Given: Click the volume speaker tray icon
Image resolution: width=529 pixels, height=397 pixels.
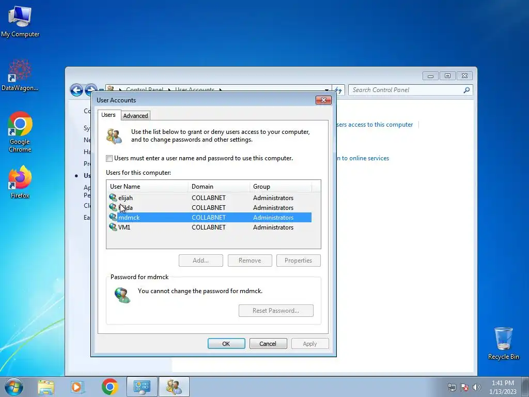Looking at the screenshot, I should 476,387.
